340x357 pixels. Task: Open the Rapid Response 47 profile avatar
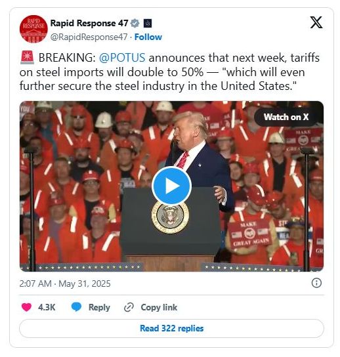33,29
